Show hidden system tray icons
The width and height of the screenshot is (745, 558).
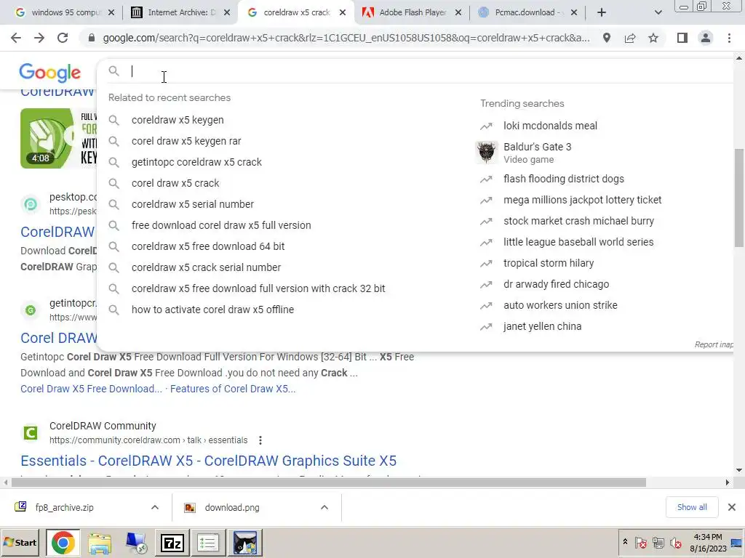point(625,542)
